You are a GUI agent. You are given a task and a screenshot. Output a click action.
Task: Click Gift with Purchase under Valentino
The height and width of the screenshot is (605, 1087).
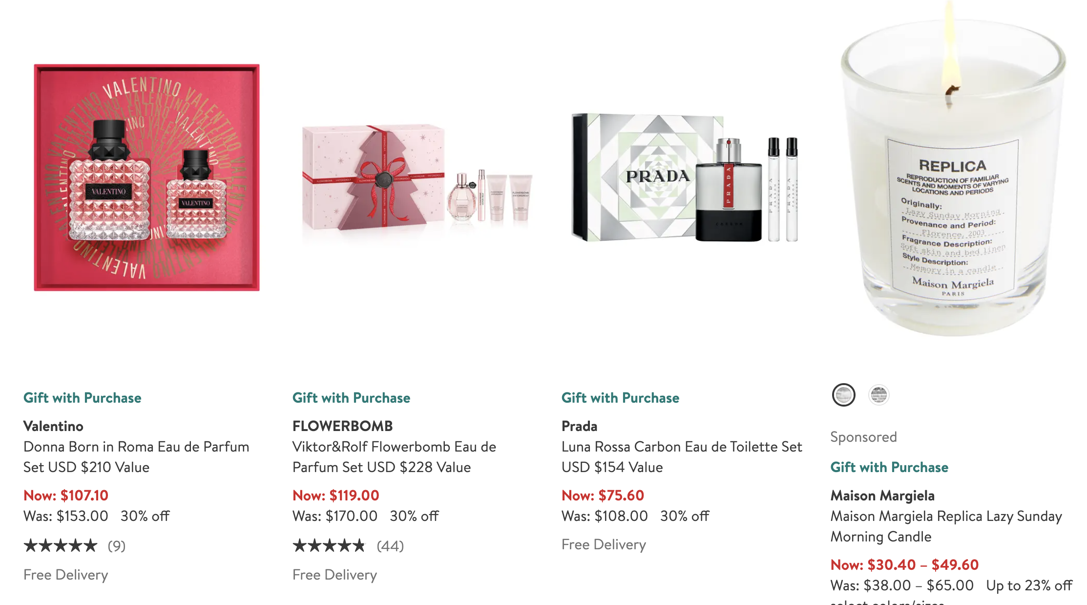[83, 398]
